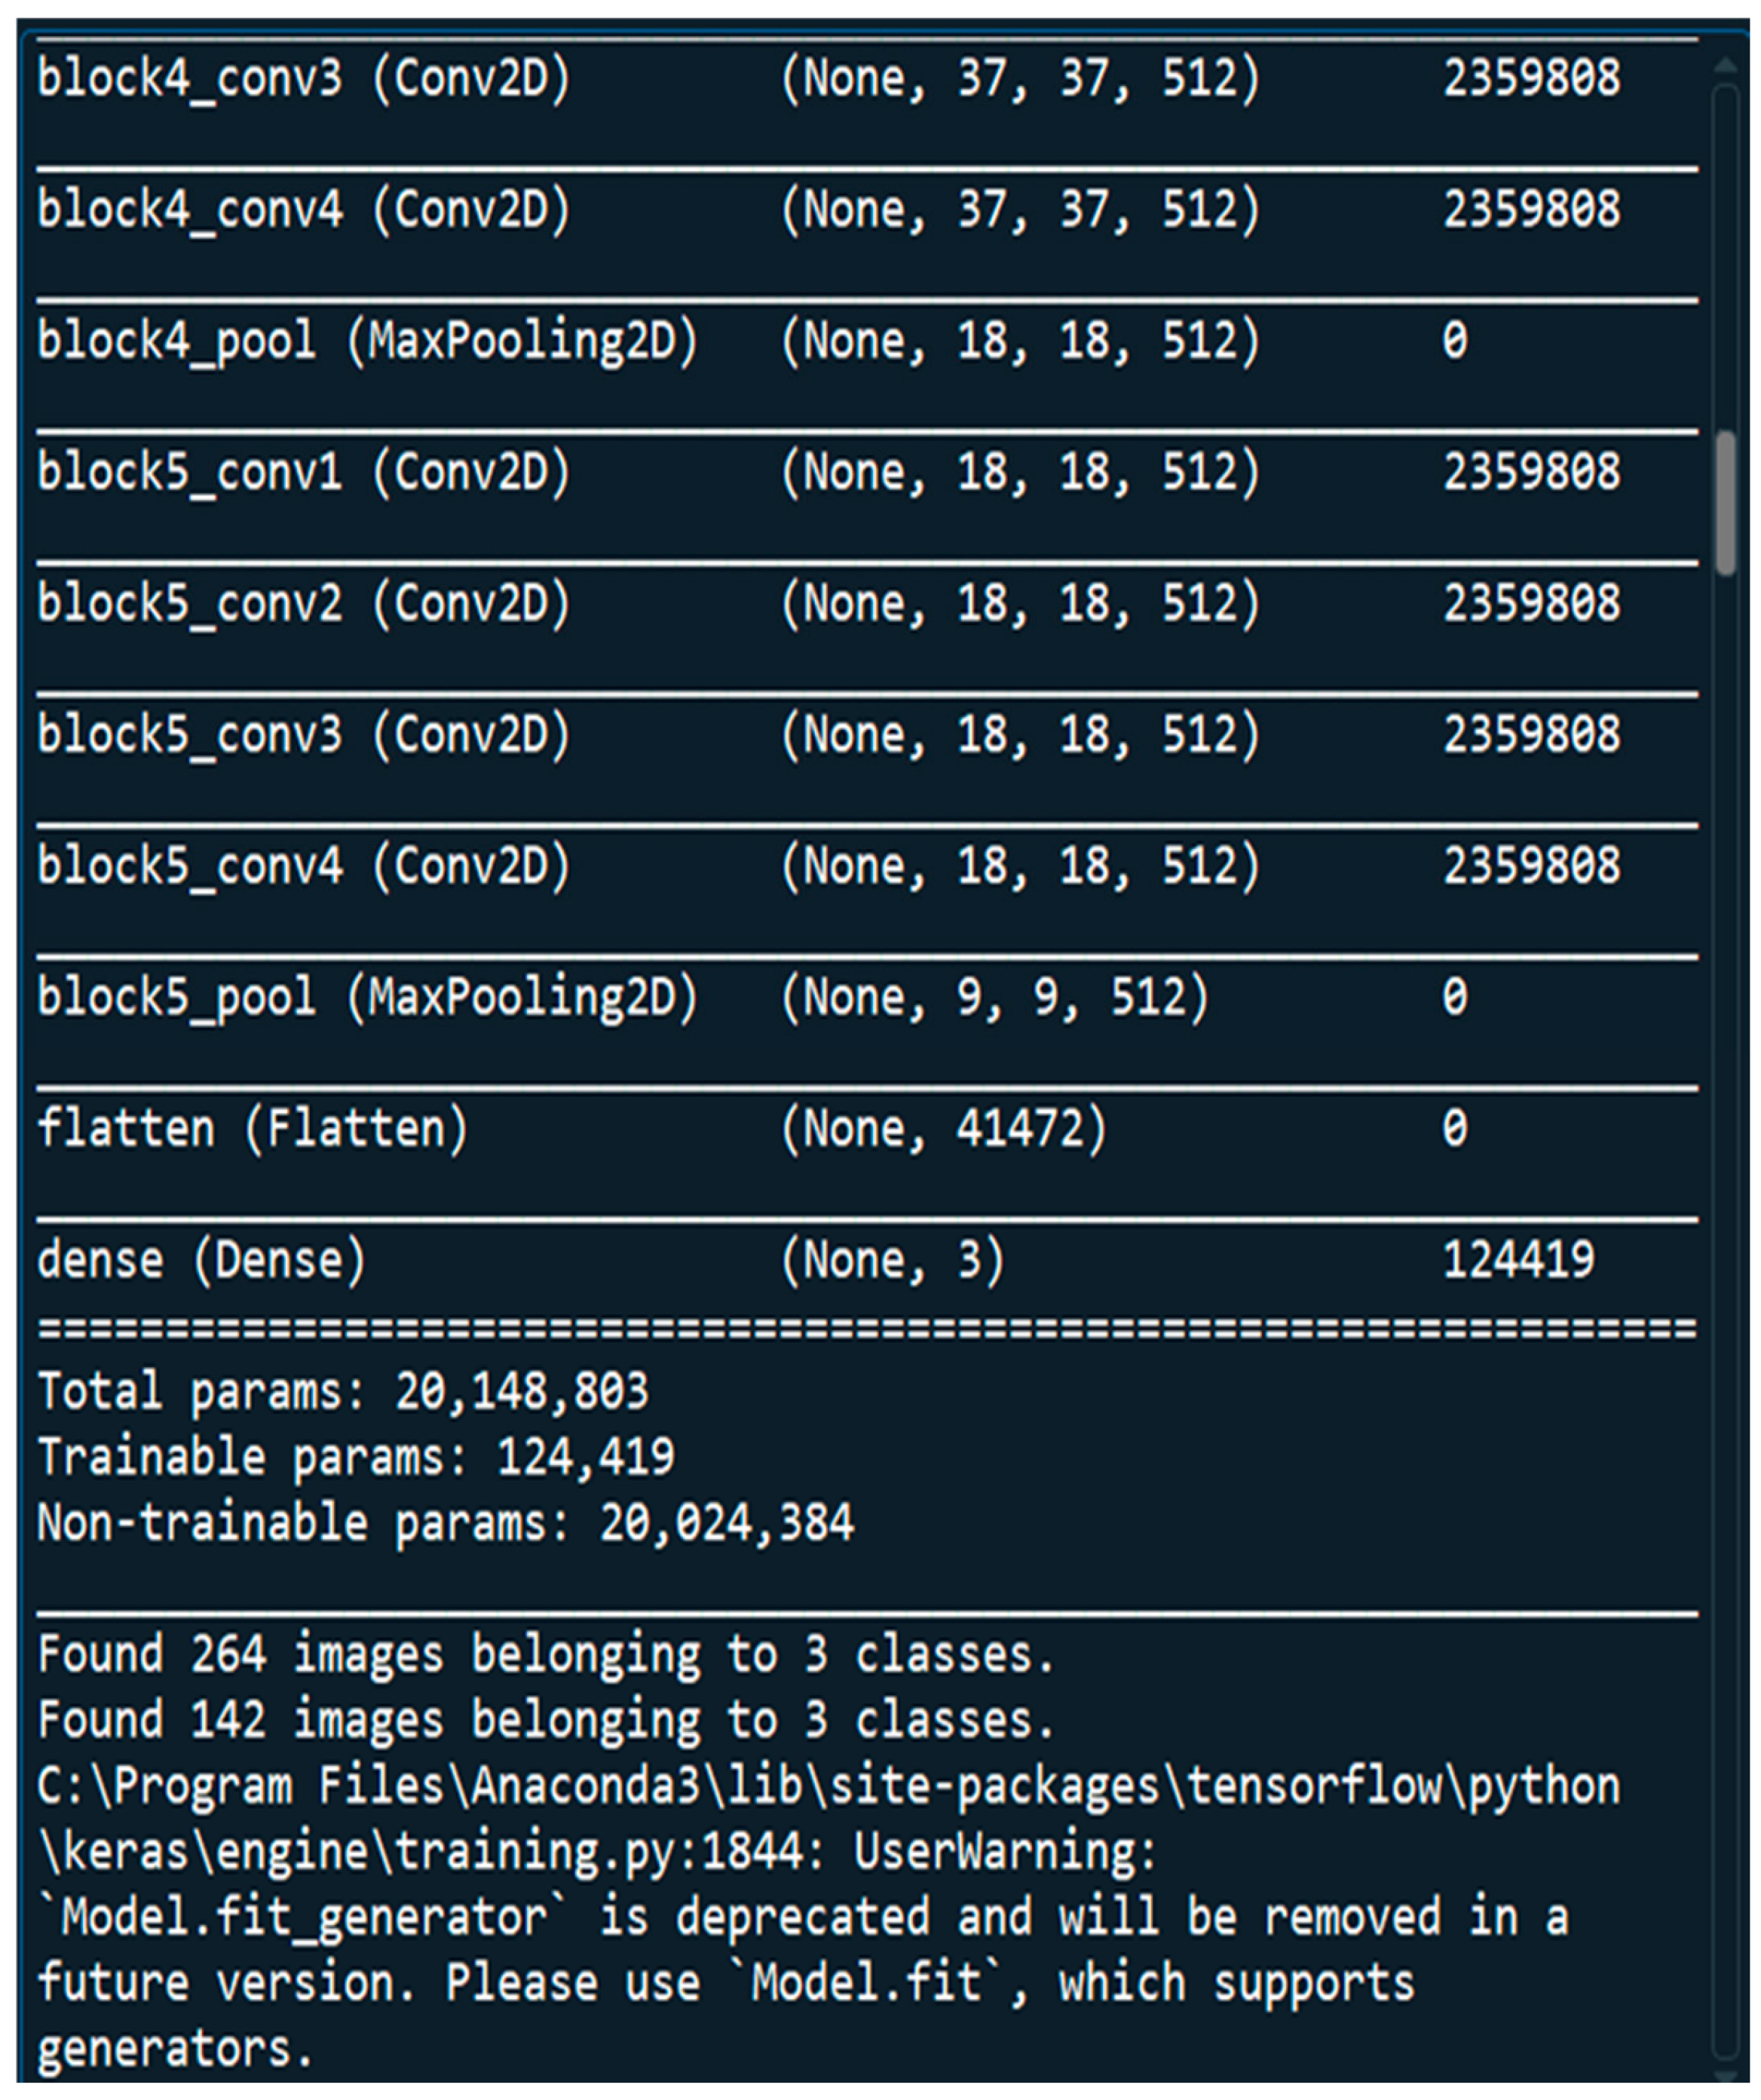Viewport: 1761px width, 2100px height.
Task: Click the flatten (Flatten) layer name
Action: (x=252, y=1129)
